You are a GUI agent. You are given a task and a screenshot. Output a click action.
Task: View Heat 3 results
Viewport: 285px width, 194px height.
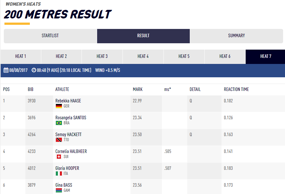[x=102, y=57]
